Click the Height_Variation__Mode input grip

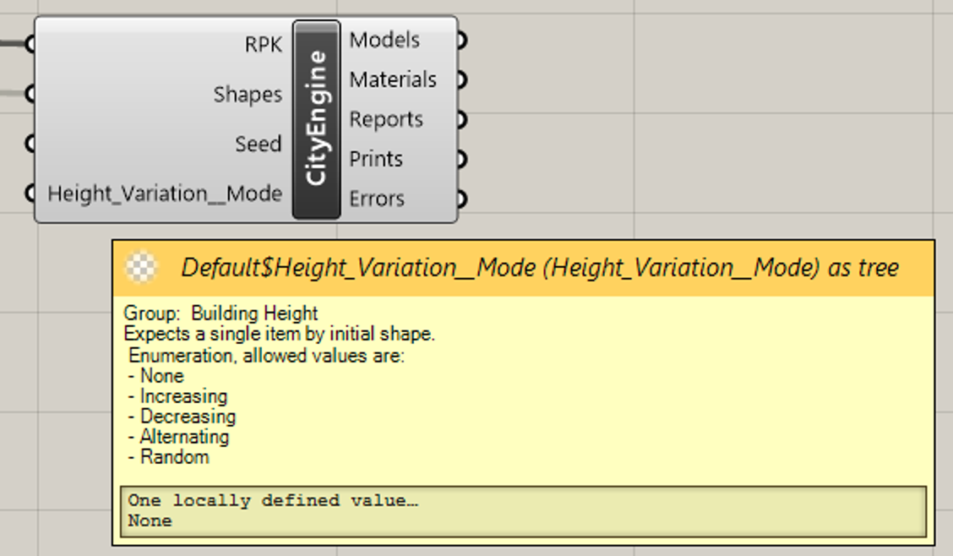(30, 194)
